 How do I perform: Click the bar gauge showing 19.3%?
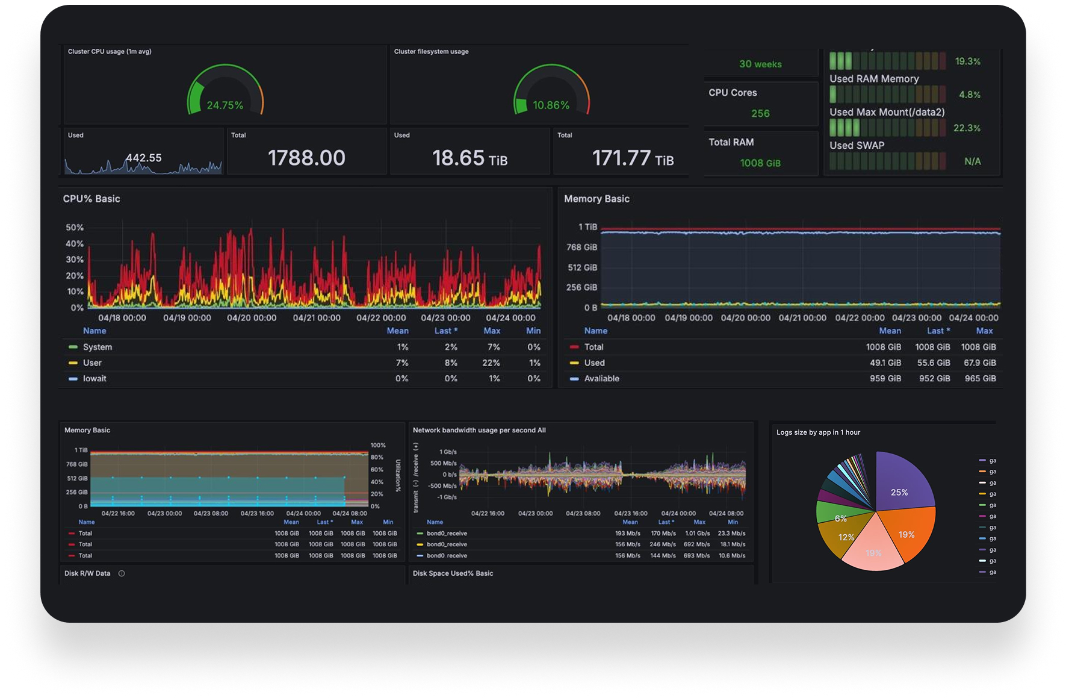[x=887, y=61]
